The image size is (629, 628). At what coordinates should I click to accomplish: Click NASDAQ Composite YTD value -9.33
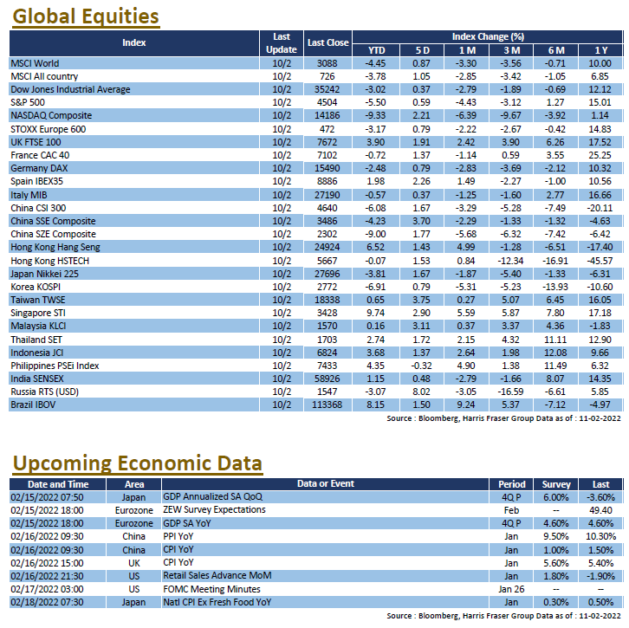coord(375,115)
